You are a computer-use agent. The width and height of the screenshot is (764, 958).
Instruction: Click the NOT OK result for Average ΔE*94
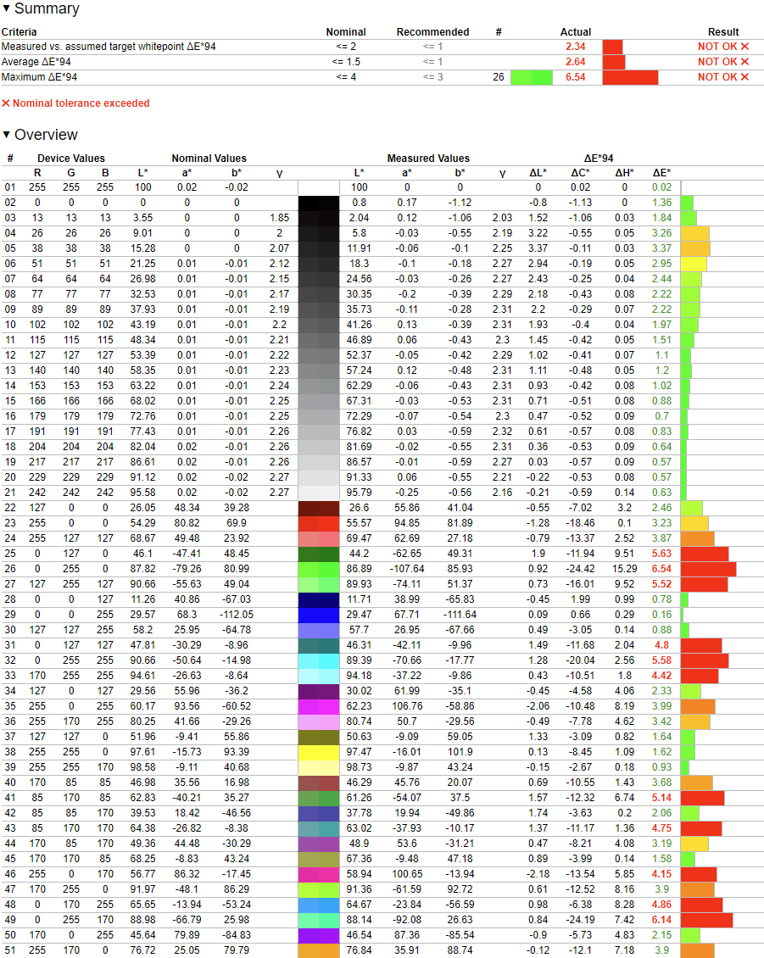pyautogui.click(x=723, y=62)
